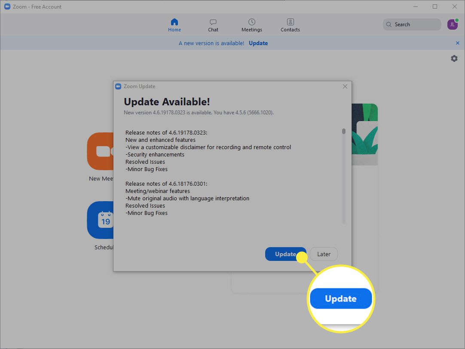This screenshot has height=349, width=465.
Task: Click the Search input field
Action: (415, 24)
